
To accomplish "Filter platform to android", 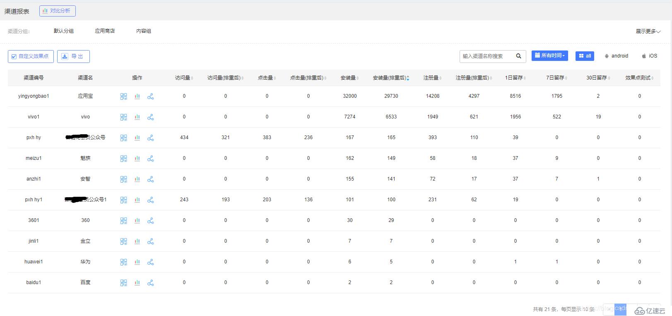I will (x=616, y=56).
